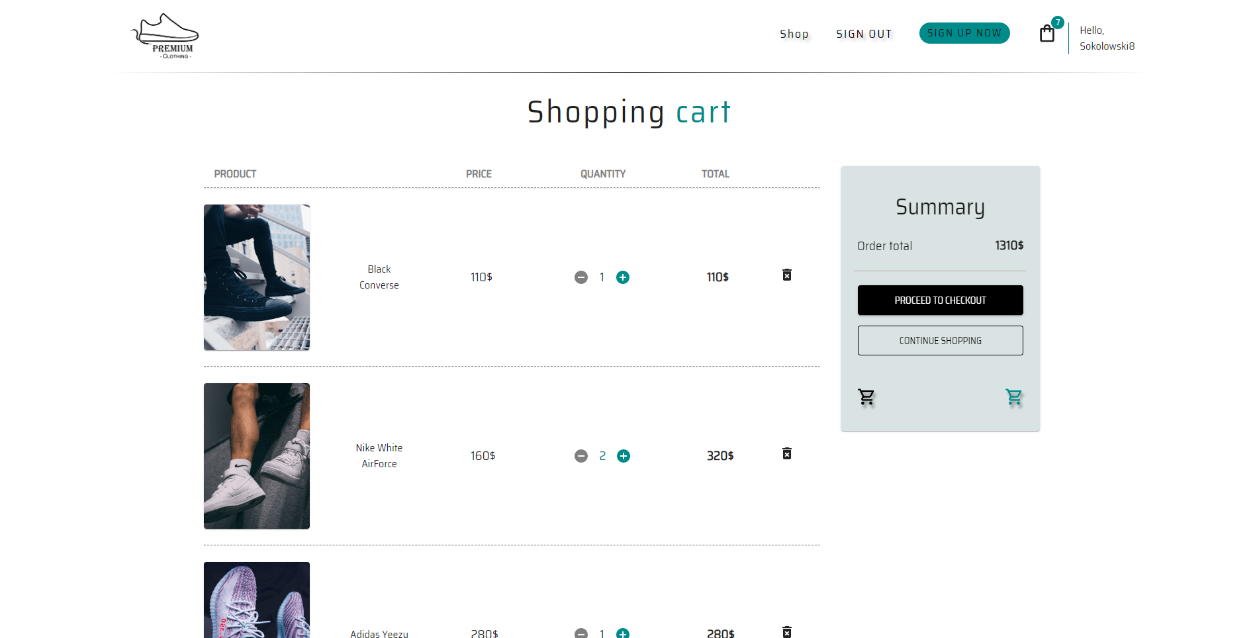This screenshot has height=638, width=1255.
Task: Click the Hello Sokolowski8 greeting link
Action: click(x=1106, y=38)
